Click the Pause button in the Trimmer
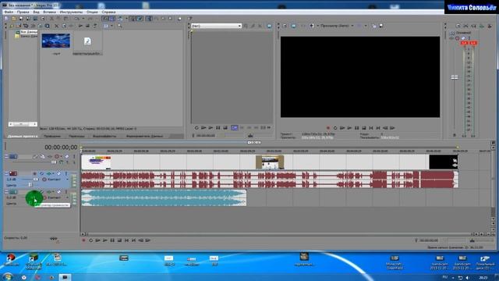The image size is (499, 281). [218, 128]
